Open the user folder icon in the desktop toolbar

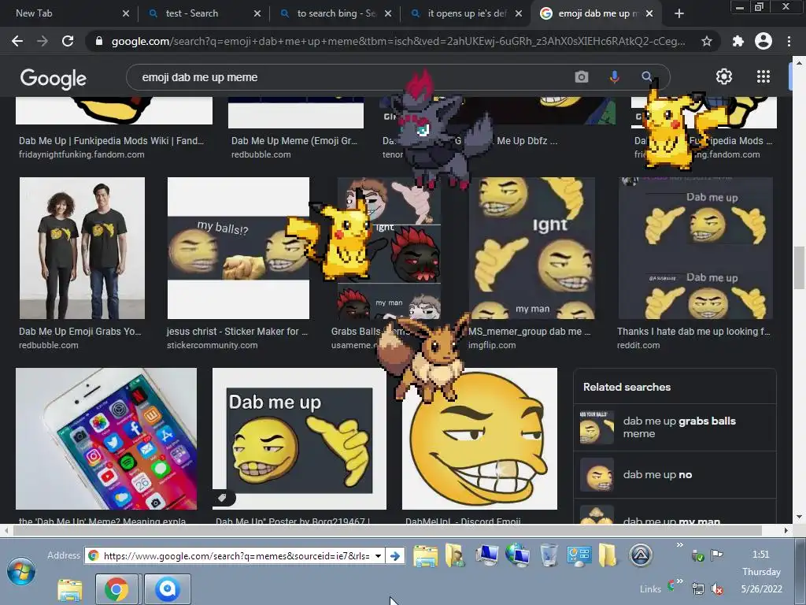[455, 555]
